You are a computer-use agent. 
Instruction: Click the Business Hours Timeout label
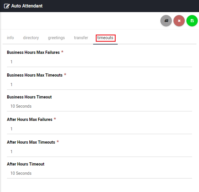(29, 97)
